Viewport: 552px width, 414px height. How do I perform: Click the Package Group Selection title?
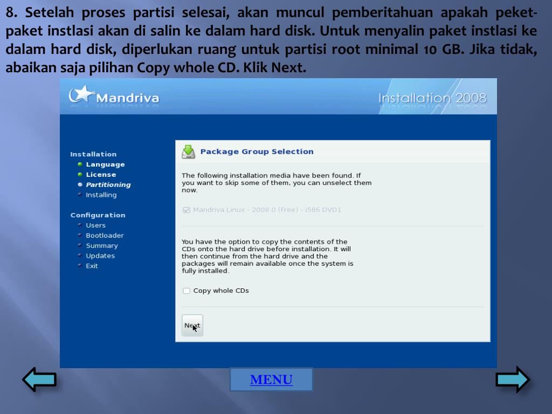[257, 151]
